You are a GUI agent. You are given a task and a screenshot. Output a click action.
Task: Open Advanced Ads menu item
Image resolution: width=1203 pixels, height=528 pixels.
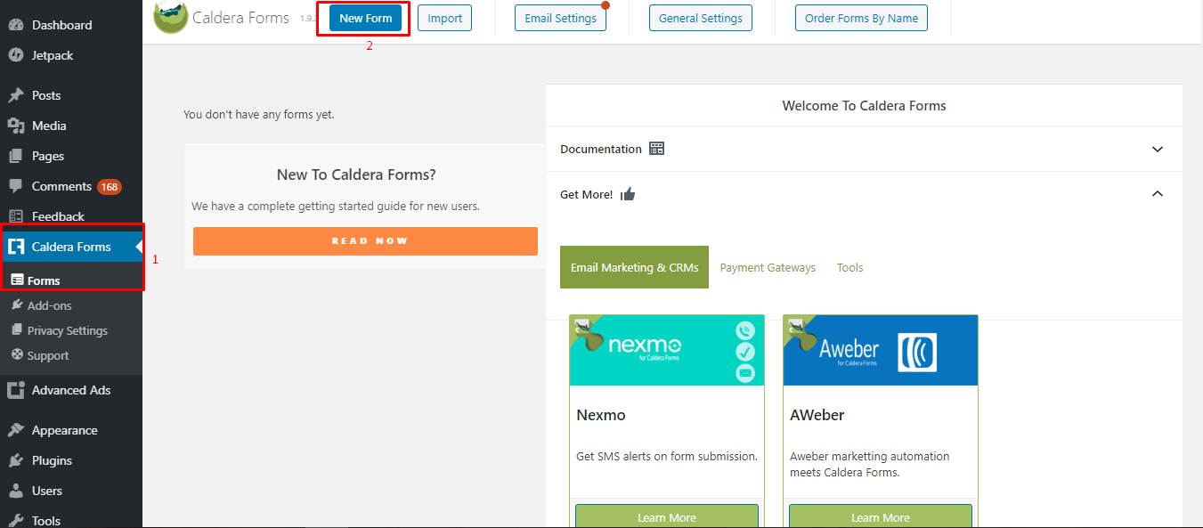71,390
